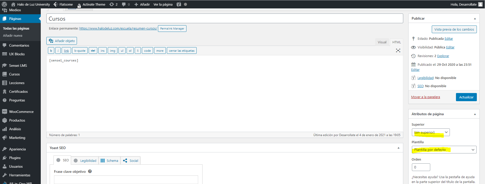This screenshot has height=184, width=485.
Task: Click the Legibilidad link in Publicar panel
Action: point(425,78)
